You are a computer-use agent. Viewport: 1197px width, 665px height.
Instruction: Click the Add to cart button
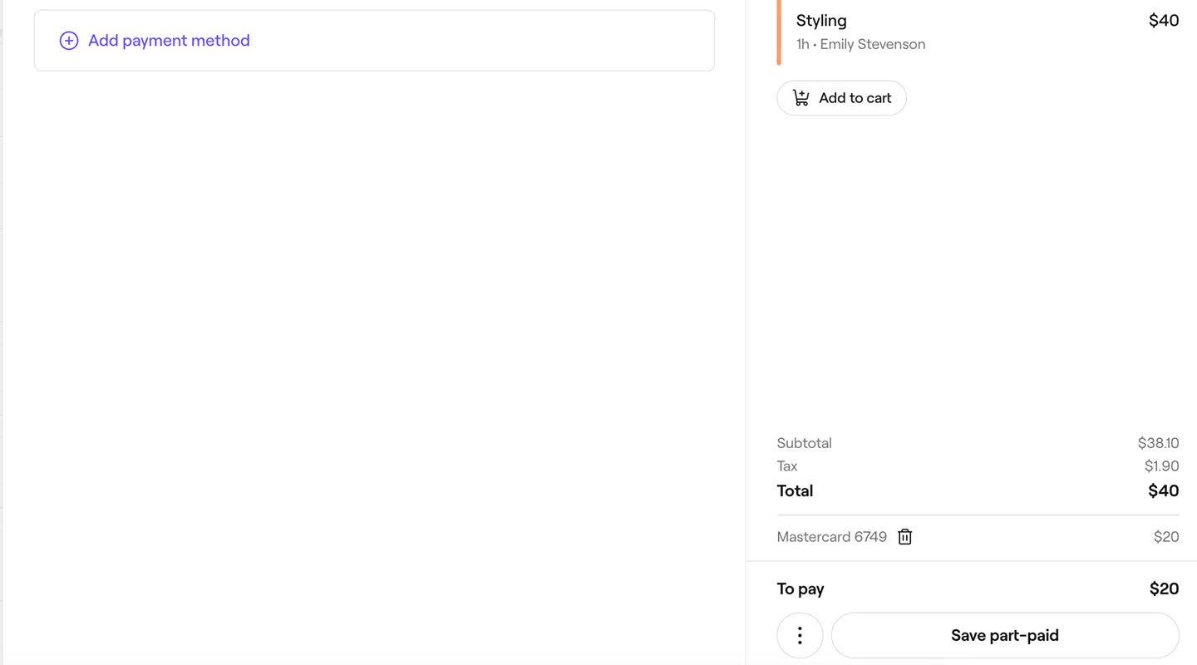point(841,97)
